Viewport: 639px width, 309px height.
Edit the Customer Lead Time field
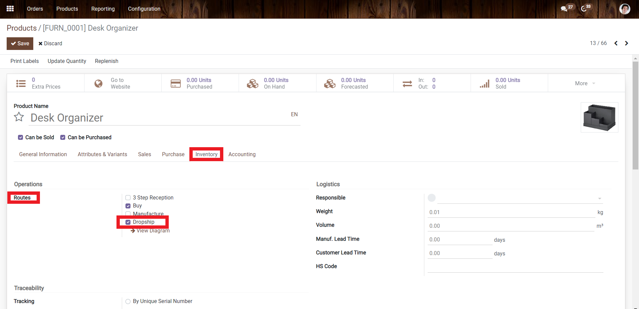460,253
